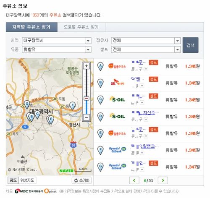
Task: Click the NAVER logo on map
Action: [66, 171]
